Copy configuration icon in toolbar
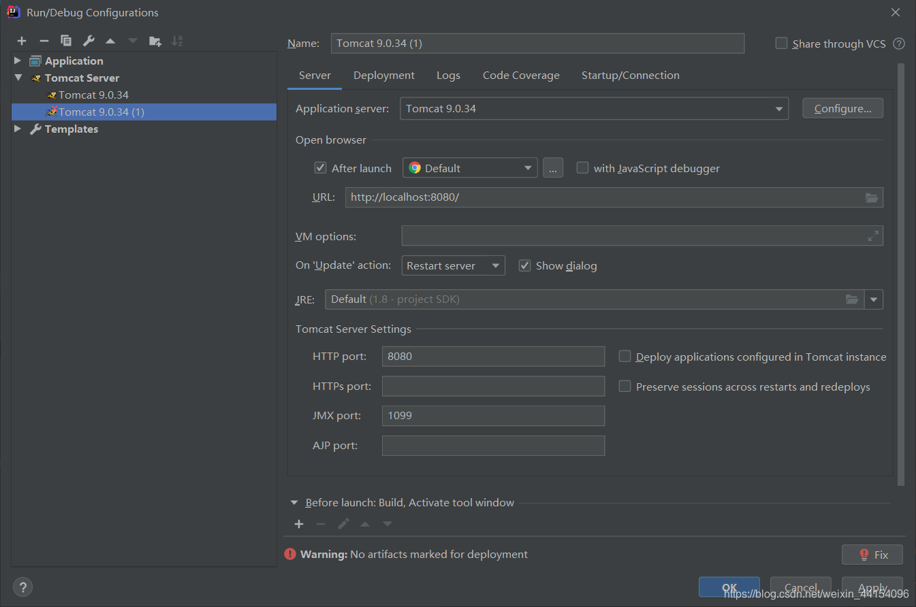 click(x=66, y=41)
